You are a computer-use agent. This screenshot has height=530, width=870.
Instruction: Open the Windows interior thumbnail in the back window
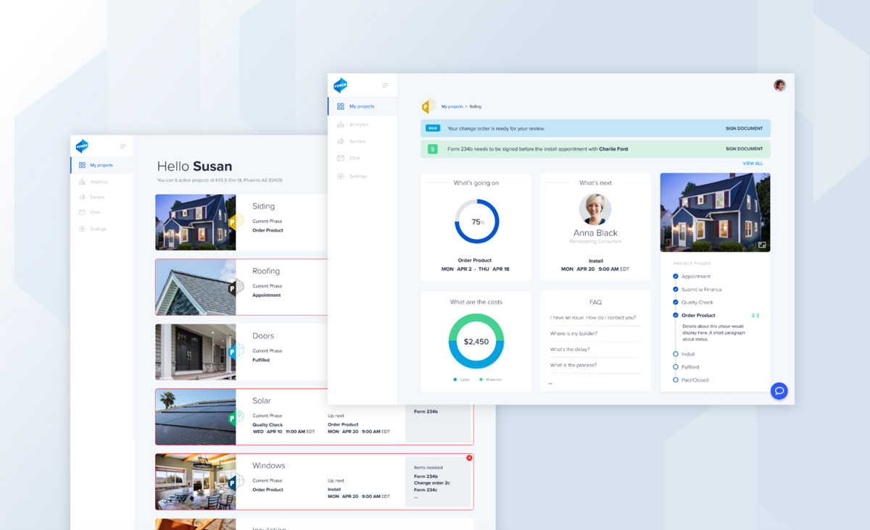[x=195, y=481]
